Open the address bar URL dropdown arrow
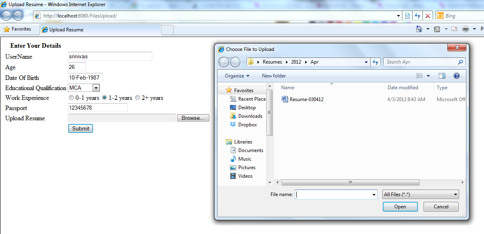This screenshot has height=234, width=484. tap(398, 16)
